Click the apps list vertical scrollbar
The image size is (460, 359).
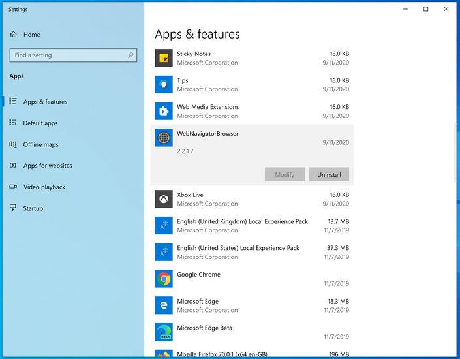point(454,151)
